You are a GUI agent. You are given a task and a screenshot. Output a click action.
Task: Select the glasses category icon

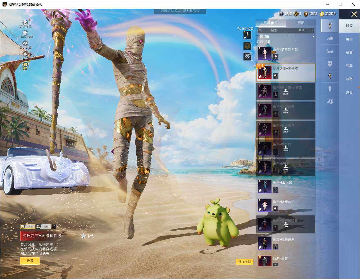point(330,51)
